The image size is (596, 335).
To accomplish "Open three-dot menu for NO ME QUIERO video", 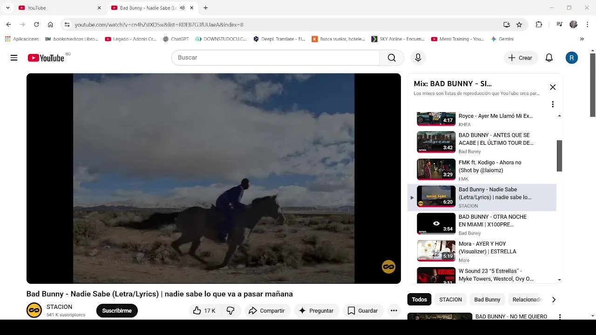I will point(560,316).
